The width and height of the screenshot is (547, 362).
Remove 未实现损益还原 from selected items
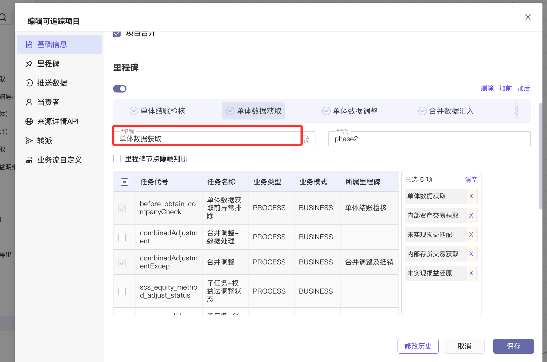pos(471,273)
